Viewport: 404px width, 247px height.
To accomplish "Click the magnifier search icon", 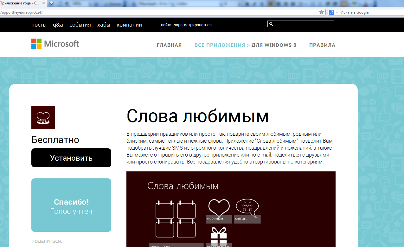I will 271,24.
